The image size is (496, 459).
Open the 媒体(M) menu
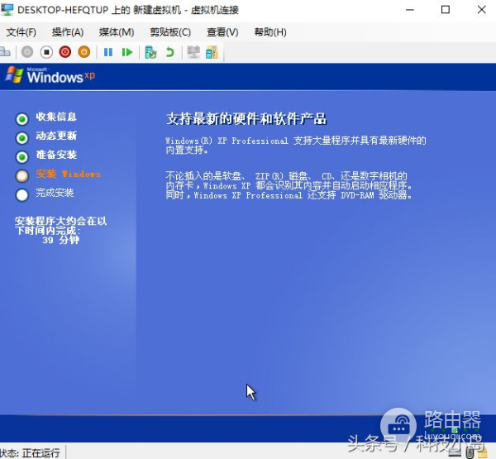pos(117,32)
